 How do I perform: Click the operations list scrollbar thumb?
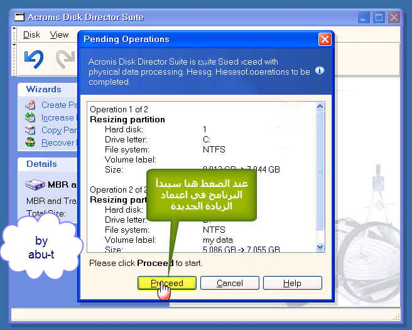click(320, 171)
